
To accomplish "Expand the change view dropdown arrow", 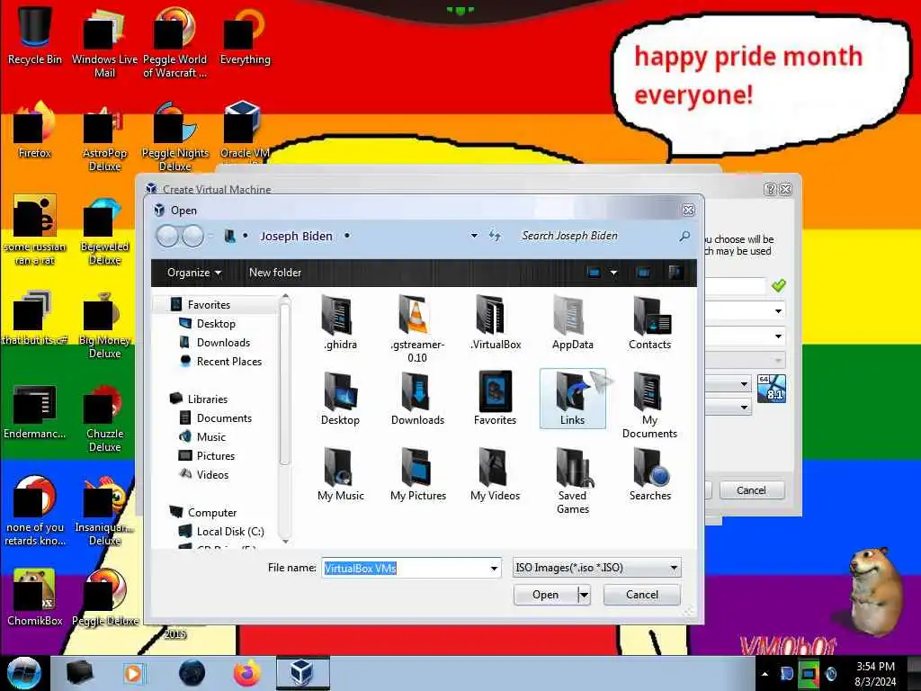I will (x=613, y=273).
